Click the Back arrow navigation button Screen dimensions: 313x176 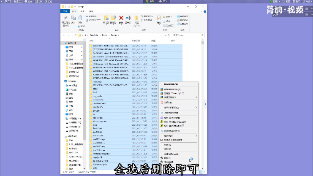pos(64,35)
